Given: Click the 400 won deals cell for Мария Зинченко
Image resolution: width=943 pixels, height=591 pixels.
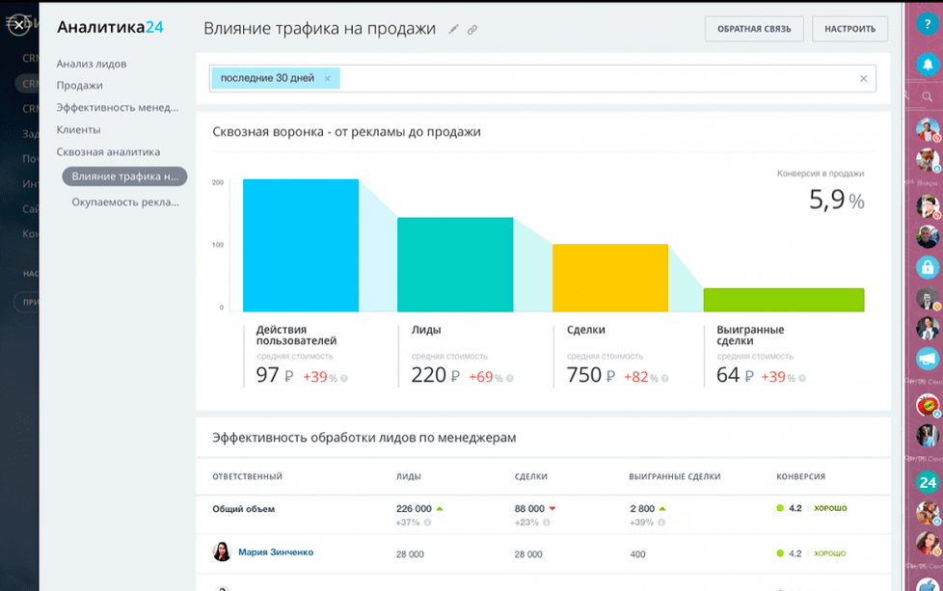Looking at the screenshot, I should point(637,554).
